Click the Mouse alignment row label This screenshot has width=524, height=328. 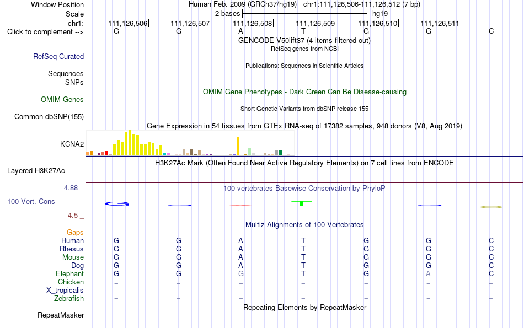pos(73,257)
